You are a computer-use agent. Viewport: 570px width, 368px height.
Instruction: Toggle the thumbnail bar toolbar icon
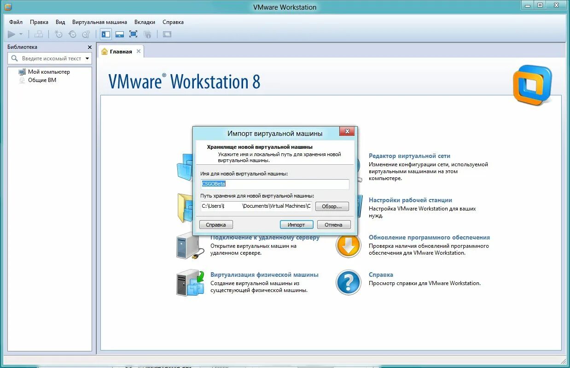tap(120, 34)
